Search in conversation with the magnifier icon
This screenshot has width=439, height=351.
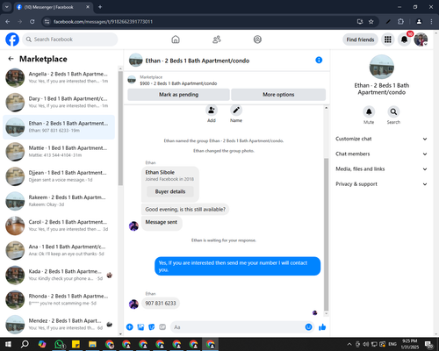click(x=393, y=111)
